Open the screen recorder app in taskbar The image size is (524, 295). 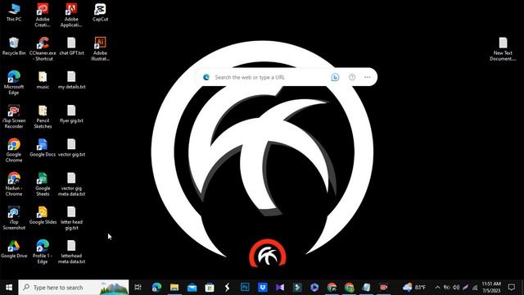383,288
